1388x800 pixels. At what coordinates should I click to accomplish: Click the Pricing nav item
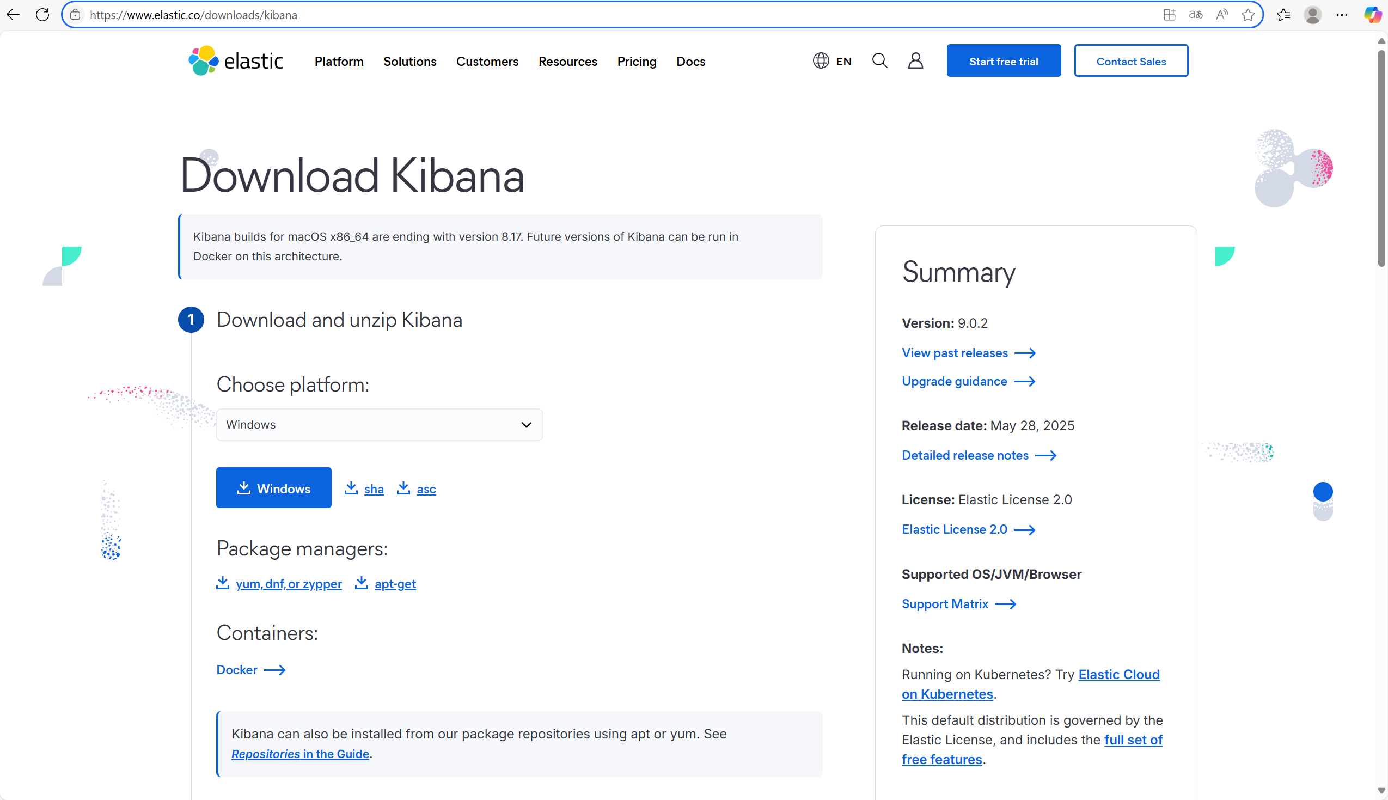[636, 62]
